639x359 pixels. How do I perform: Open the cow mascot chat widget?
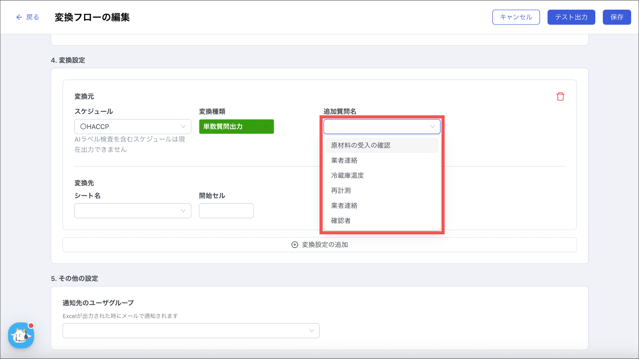pyautogui.click(x=21, y=336)
